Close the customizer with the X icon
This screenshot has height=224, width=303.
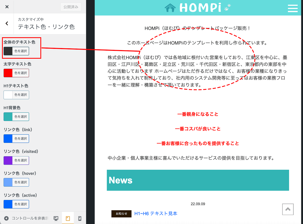tap(7, 7)
